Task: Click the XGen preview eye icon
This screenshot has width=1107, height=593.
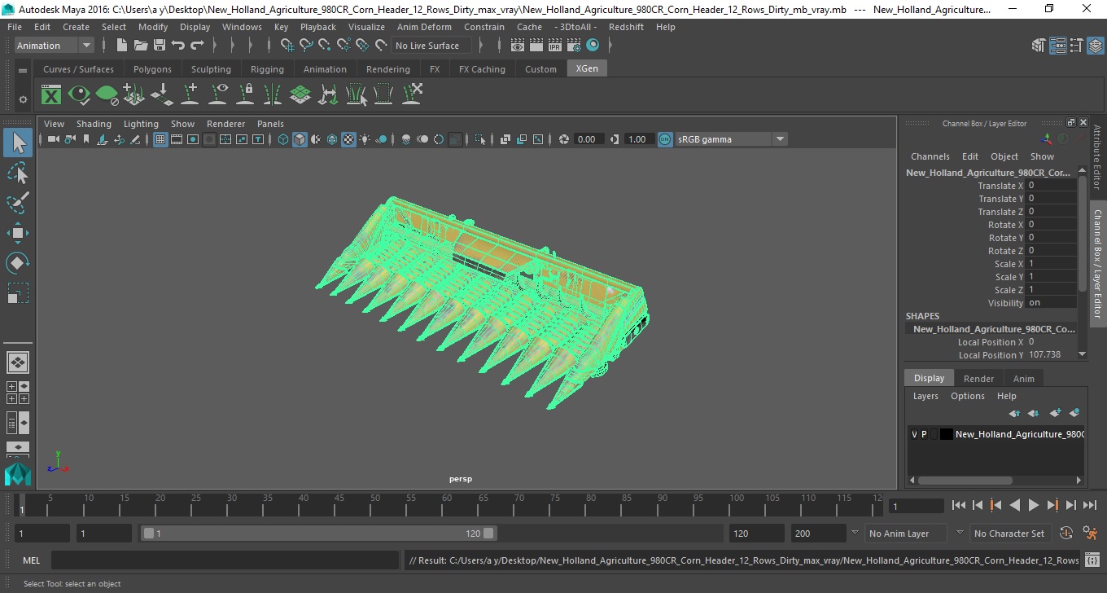Action: coord(79,94)
